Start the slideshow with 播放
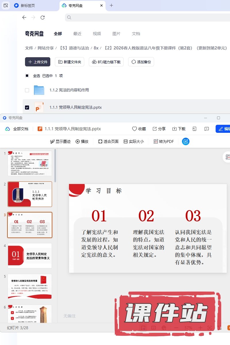The width and height of the screenshot is (230, 345). 82,141
